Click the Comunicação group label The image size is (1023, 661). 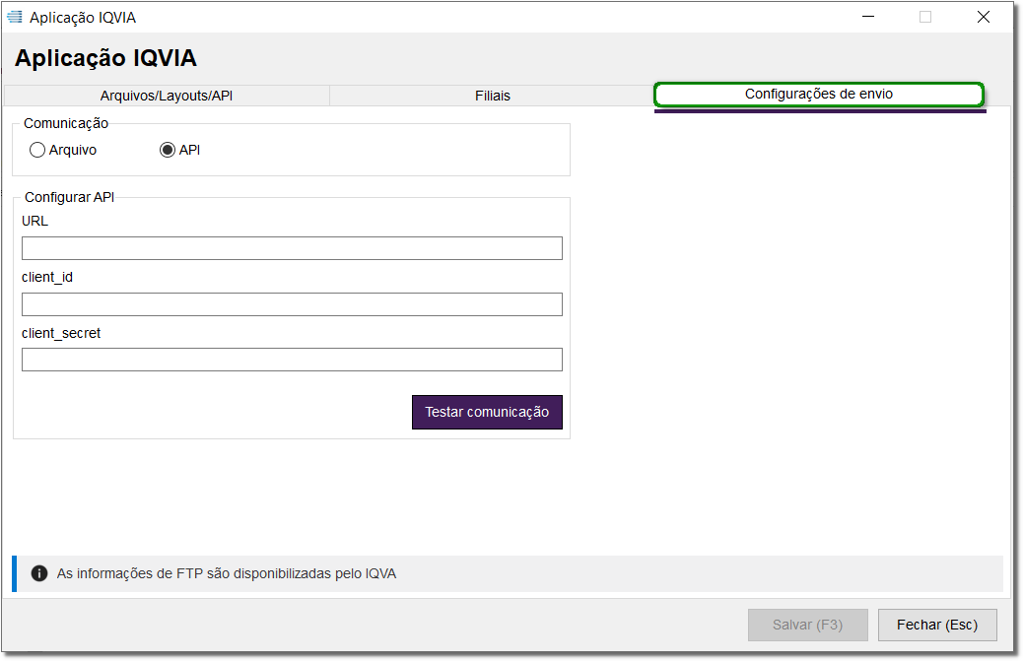[66, 123]
